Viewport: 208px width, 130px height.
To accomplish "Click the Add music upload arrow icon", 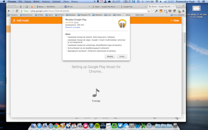I will [x=14, y=20].
